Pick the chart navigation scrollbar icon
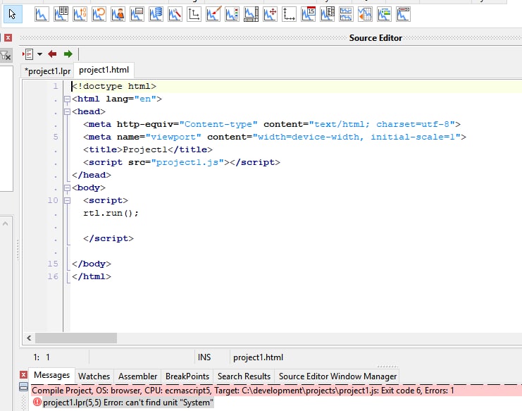This screenshot has height=411, width=522. coord(251,14)
